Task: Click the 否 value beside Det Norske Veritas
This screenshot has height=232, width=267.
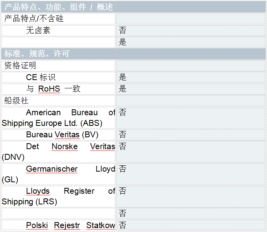Action: pyautogui.click(x=122, y=146)
